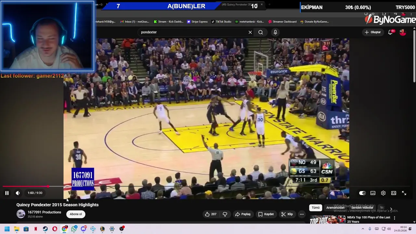The height and width of the screenshot is (234, 416).
Task: Open the metehankesk - Kick bookmark
Action: (249, 22)
